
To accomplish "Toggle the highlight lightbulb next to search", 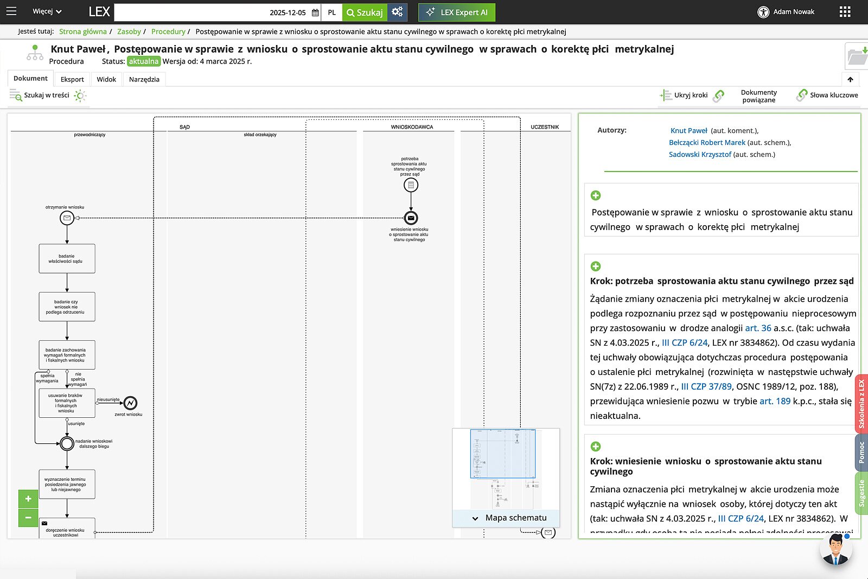I will click(x=80, y=96).
